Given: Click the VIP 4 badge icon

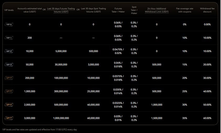Looking at the screenshot, I should (9, 78).
